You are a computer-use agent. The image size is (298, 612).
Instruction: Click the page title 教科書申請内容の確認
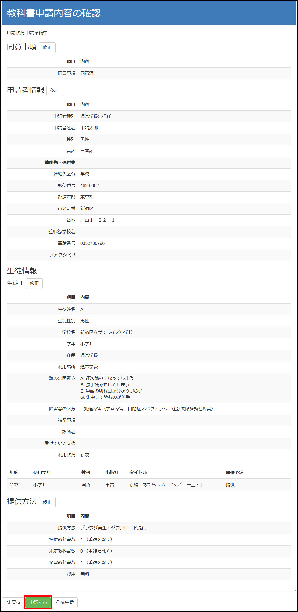click(54, 13)
